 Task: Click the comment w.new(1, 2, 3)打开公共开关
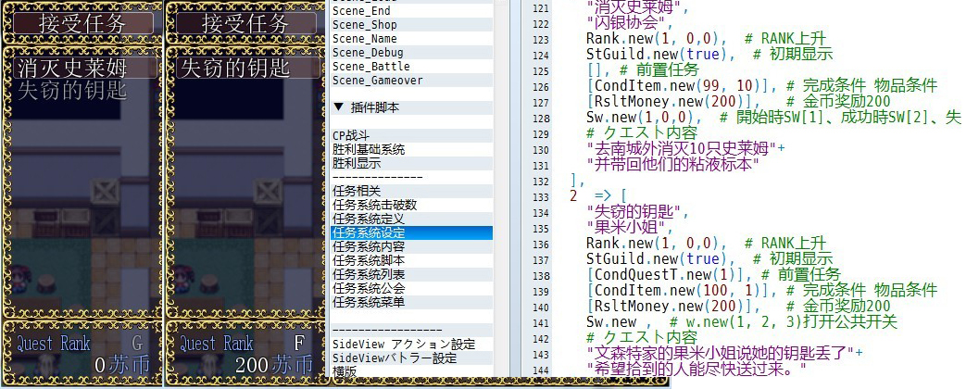pyautogui.click(x=783, y=322)
